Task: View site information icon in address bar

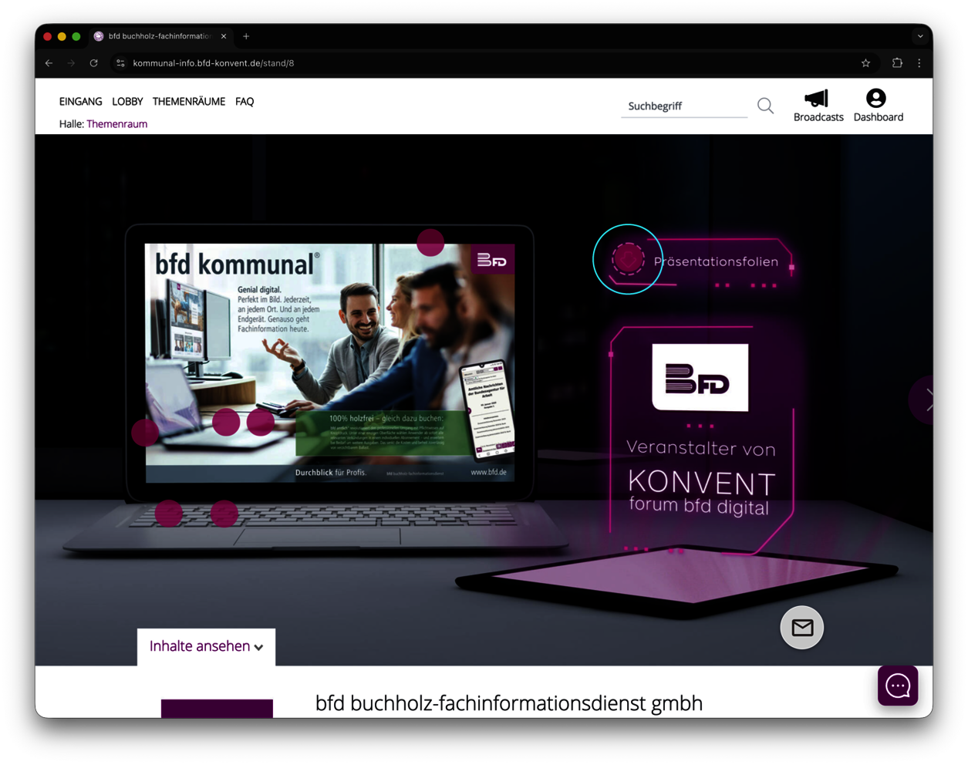Action: tap(120, 63)
